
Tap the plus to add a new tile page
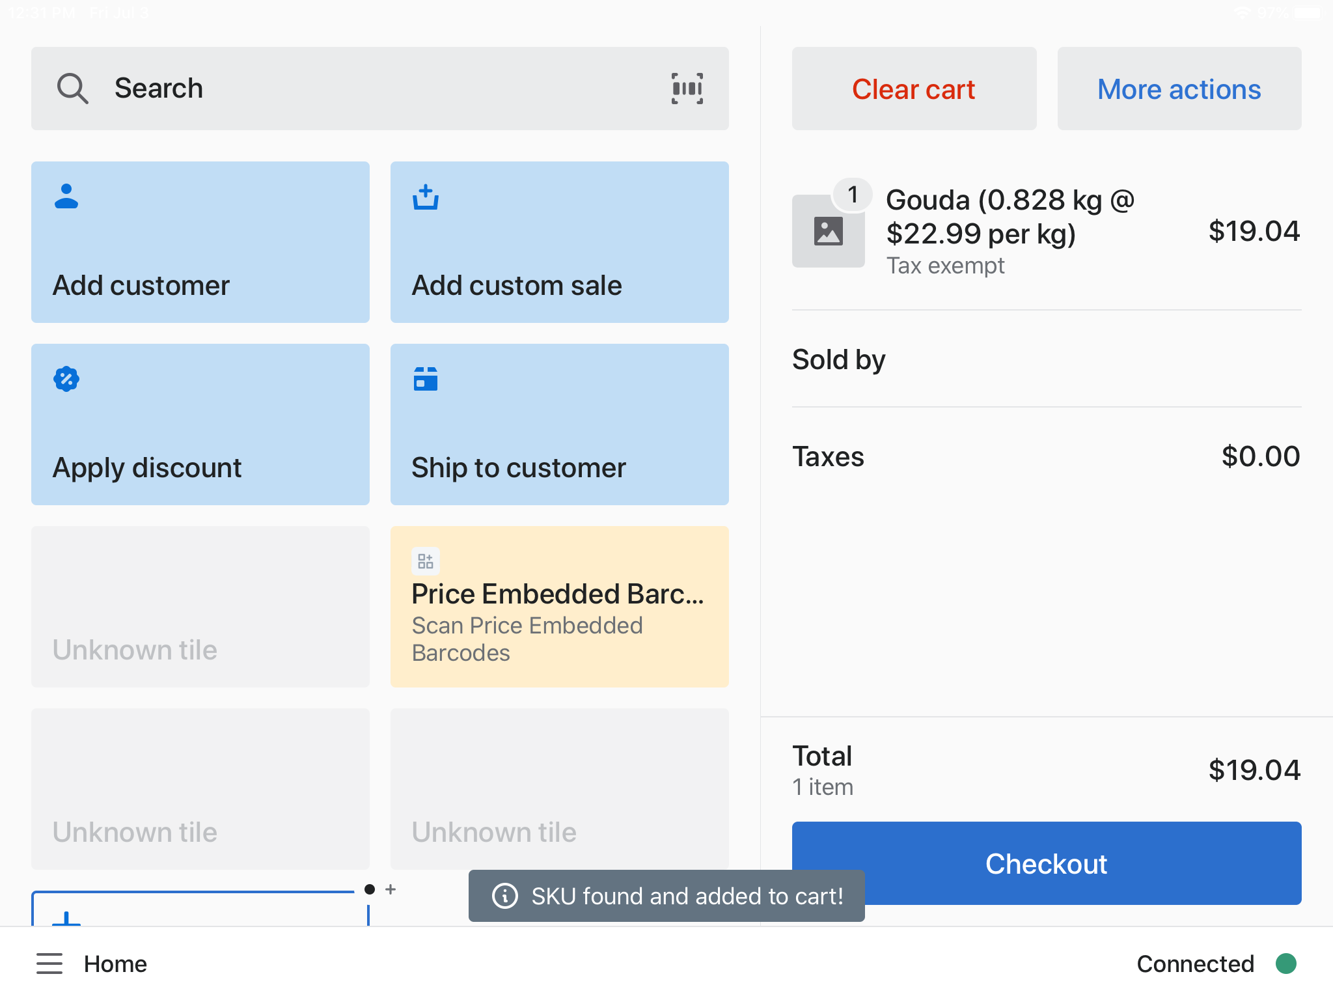[391, 889]
